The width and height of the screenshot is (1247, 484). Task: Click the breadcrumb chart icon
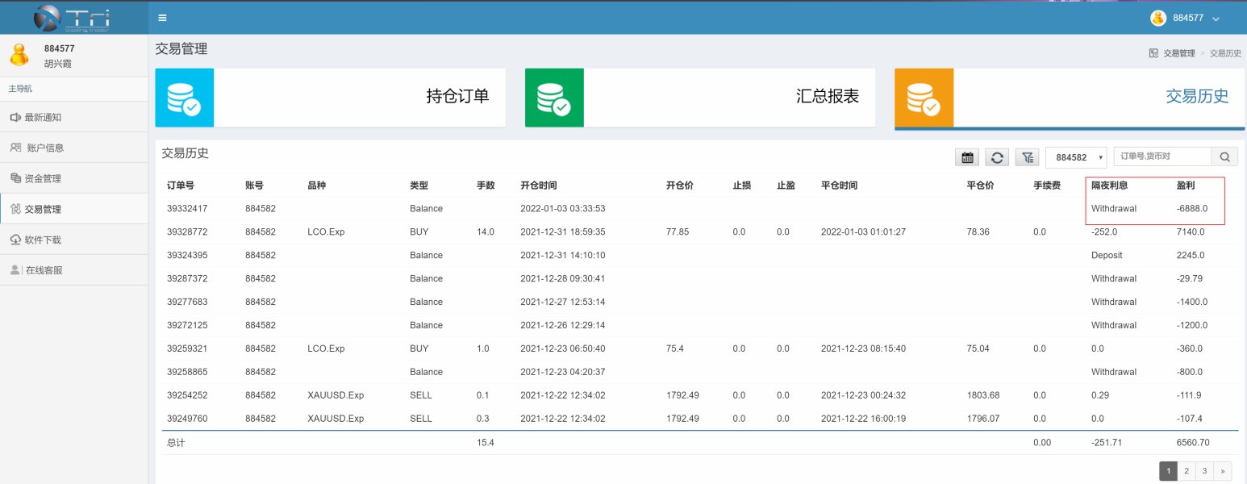pos(1153,53)
